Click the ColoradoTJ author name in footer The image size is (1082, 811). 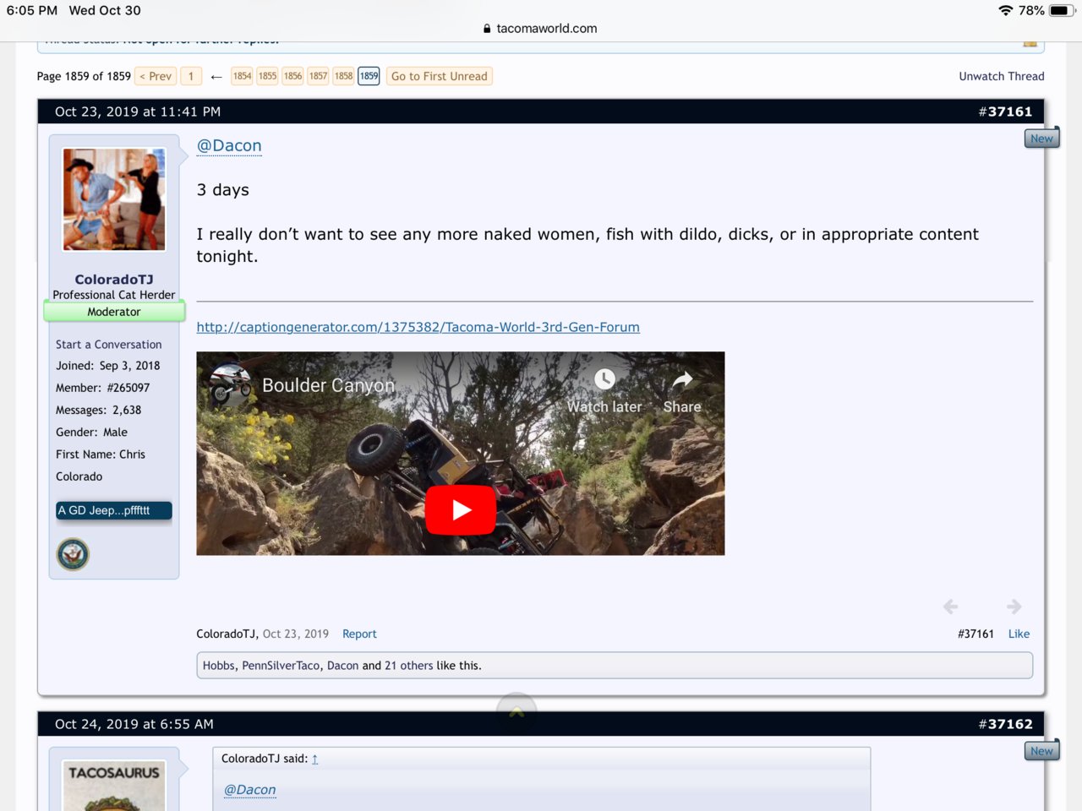(226, 634)
